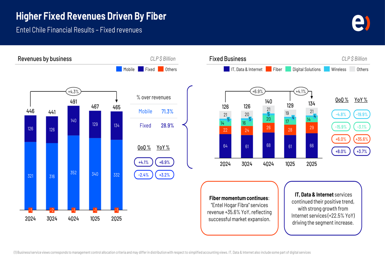Click the '+3.7%' YoY pill

362,151
